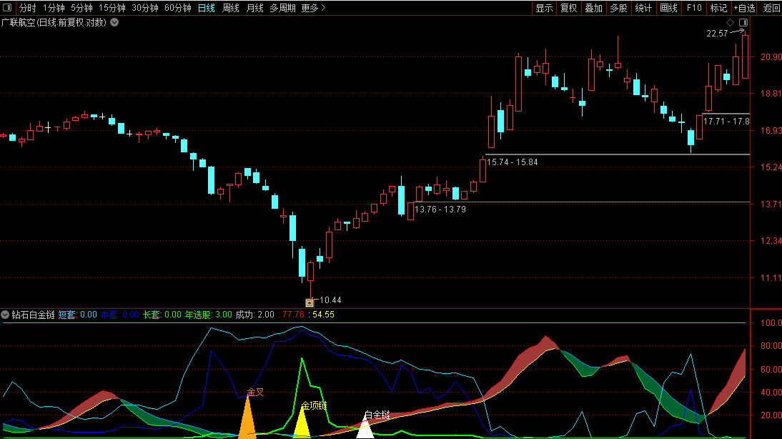Select the 60分钟 period tab

[x=178, y=8]
